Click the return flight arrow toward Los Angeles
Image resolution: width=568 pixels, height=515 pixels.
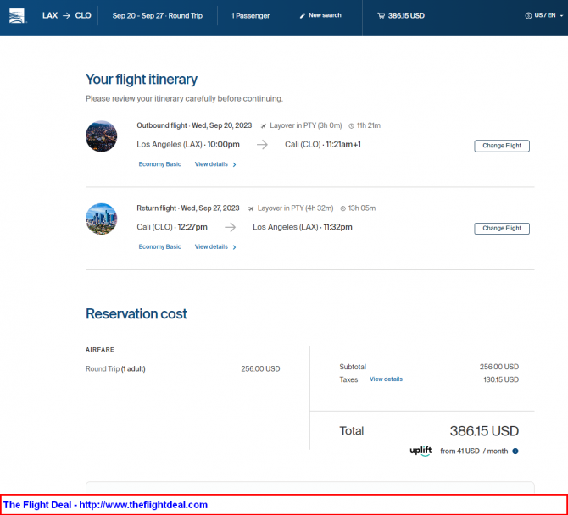230,227
